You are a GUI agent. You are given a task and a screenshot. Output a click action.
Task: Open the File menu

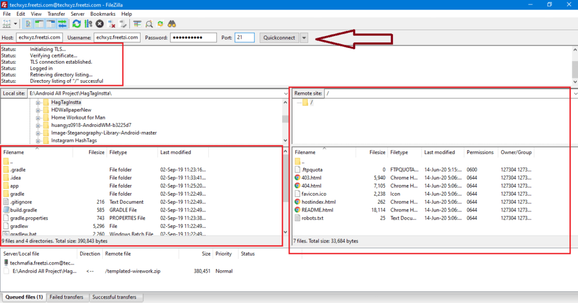click(x=7, y=14)
